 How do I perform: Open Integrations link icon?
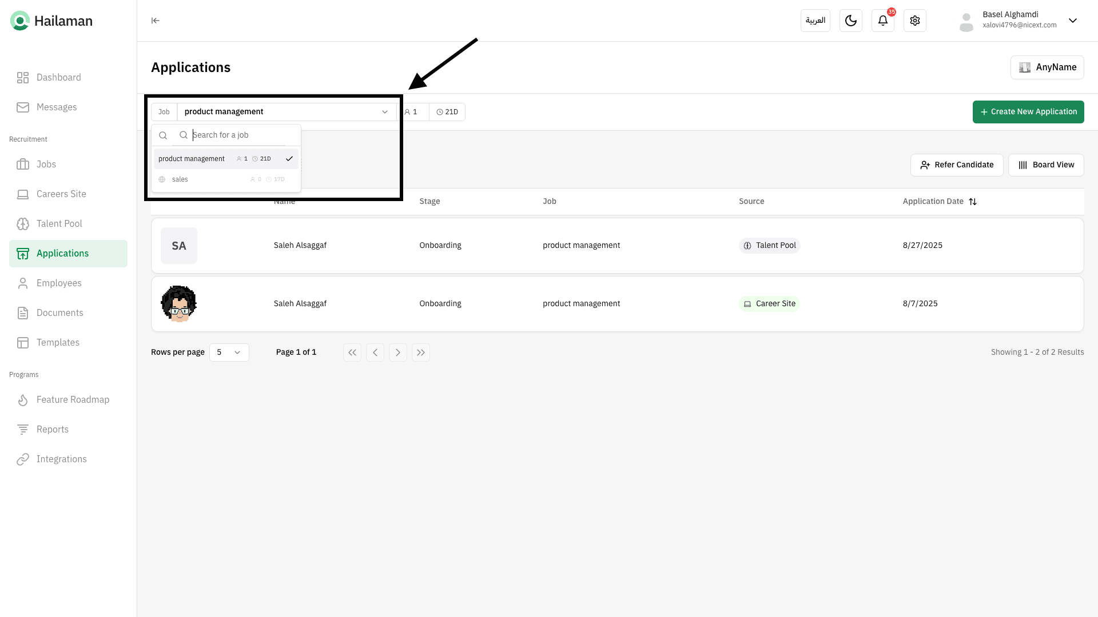click(23, 459)
